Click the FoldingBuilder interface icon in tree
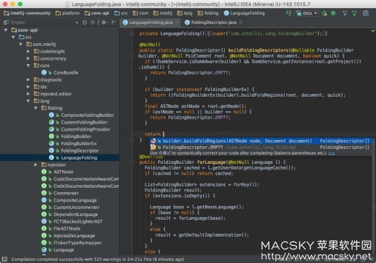376x263 pixels. coord(51,136)
